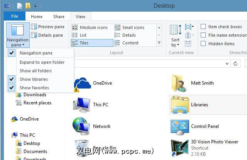Select the View tab
Image resolution: width=247 pixels, height=160 pixels.
pyautogui.click(x=81, y=17)
